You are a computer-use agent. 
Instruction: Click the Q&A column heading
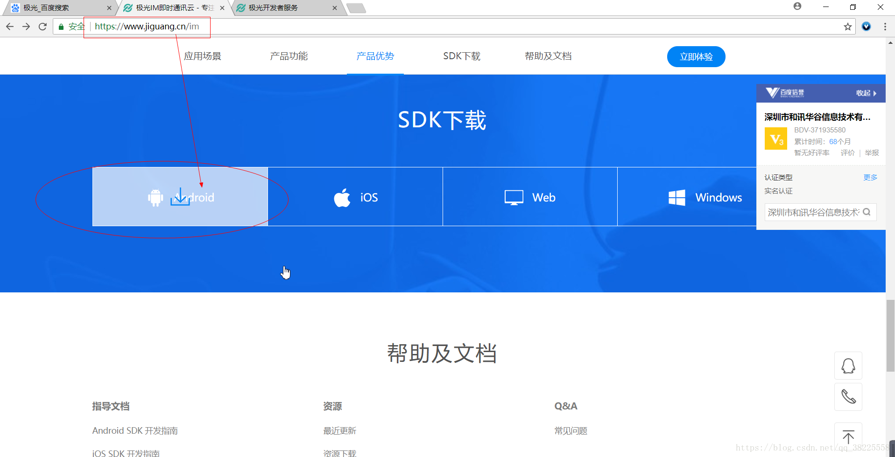click(566, 406)
